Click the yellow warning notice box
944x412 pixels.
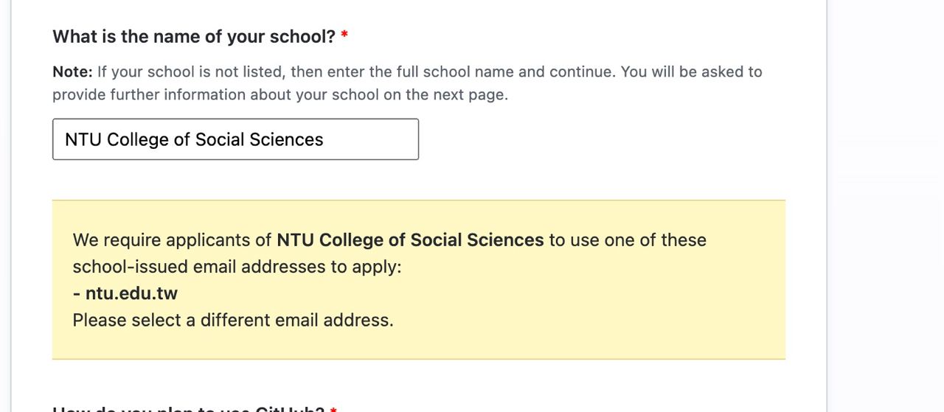pos(419,280)
